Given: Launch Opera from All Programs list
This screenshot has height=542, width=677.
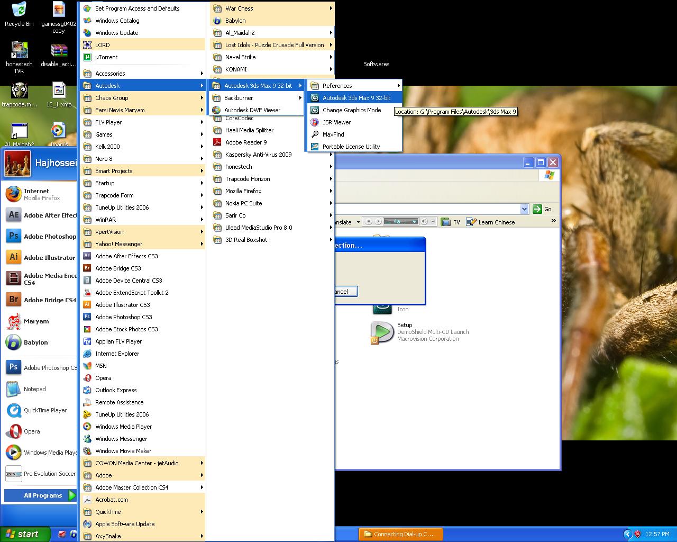Looking at the screenshot, I should 143,378.
